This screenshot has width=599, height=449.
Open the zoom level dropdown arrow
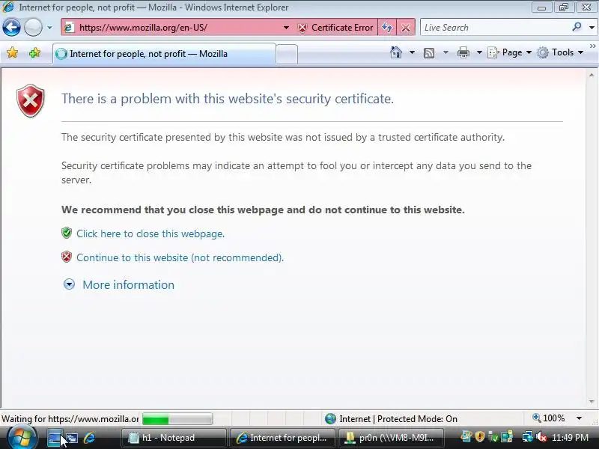click(x=579, y=418)
